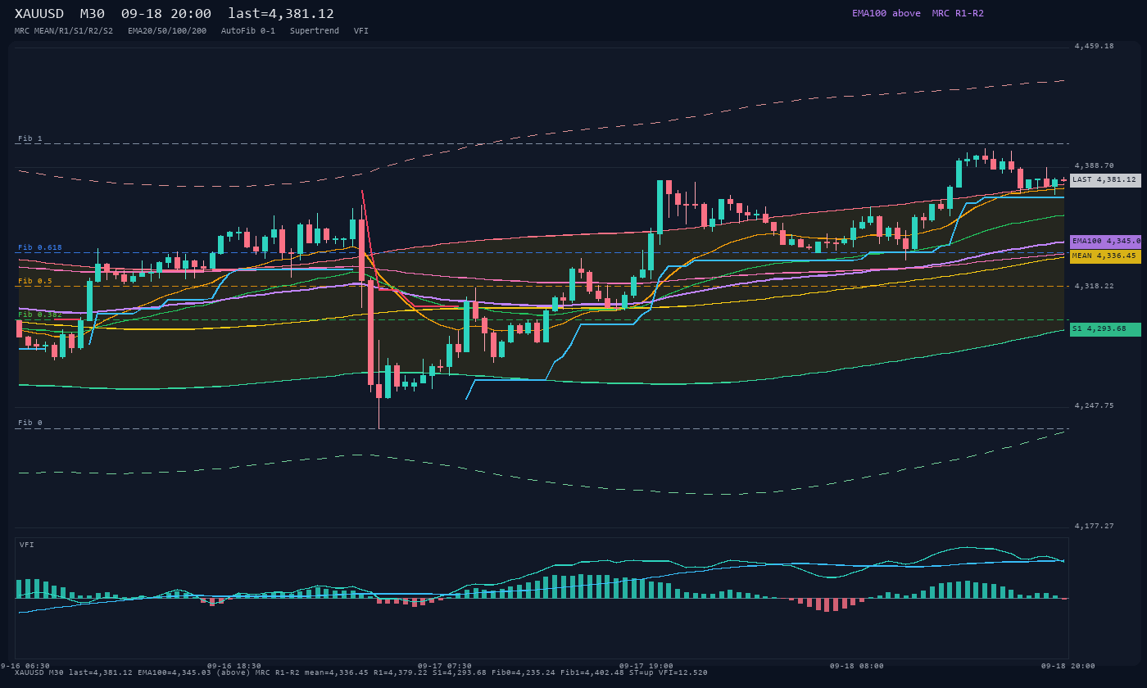The height and width of the screenshot is (688, 1147).
Task: Click the 'EMA100 above' status label
Action: (x=886, y=13)
